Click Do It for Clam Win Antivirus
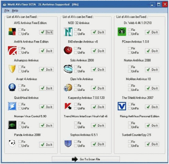Image resolution: width=169 pixels, height=164 pixels. click(x=98, y=88)
